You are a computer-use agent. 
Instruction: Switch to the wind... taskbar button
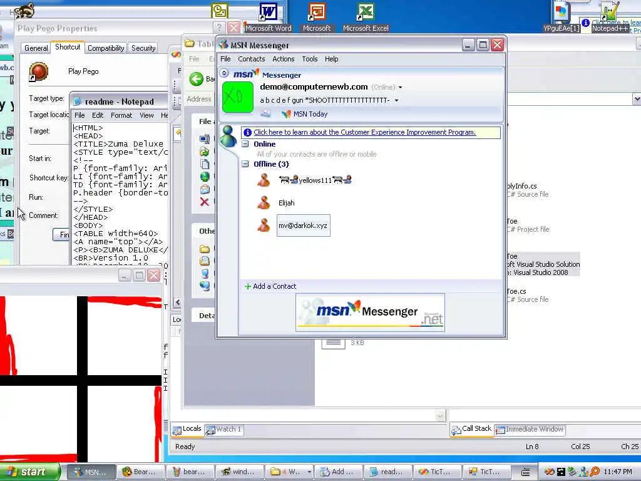point(240,472)
